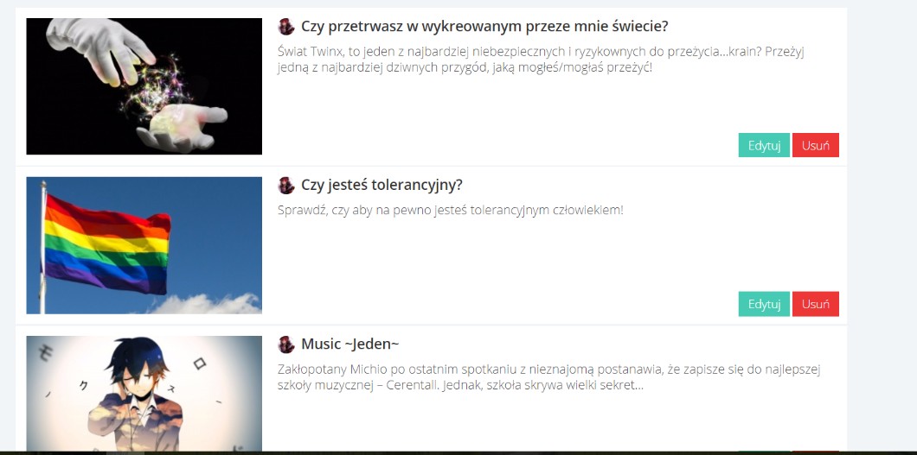This screenshot has width=917, height=455.
Task: Edit the 'Czy przetrwasz' entry with Edytuj
Action: (764, 145)
